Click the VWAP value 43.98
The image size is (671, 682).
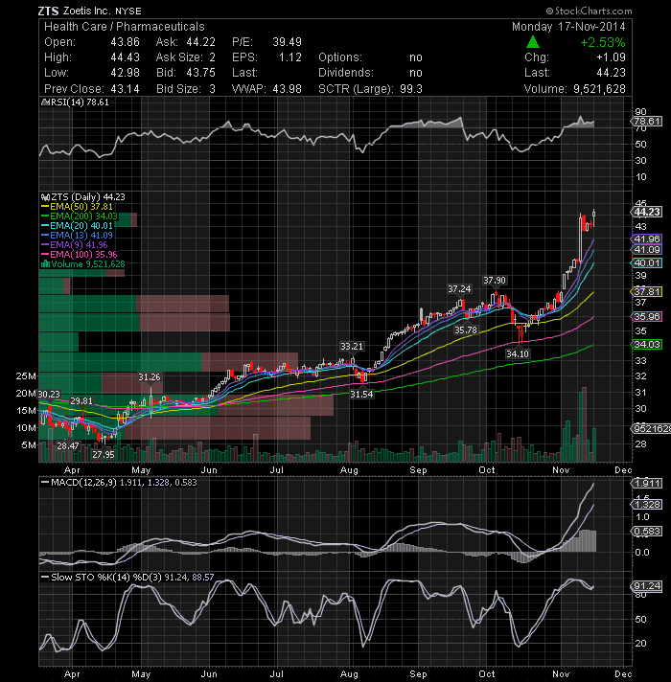287,89
